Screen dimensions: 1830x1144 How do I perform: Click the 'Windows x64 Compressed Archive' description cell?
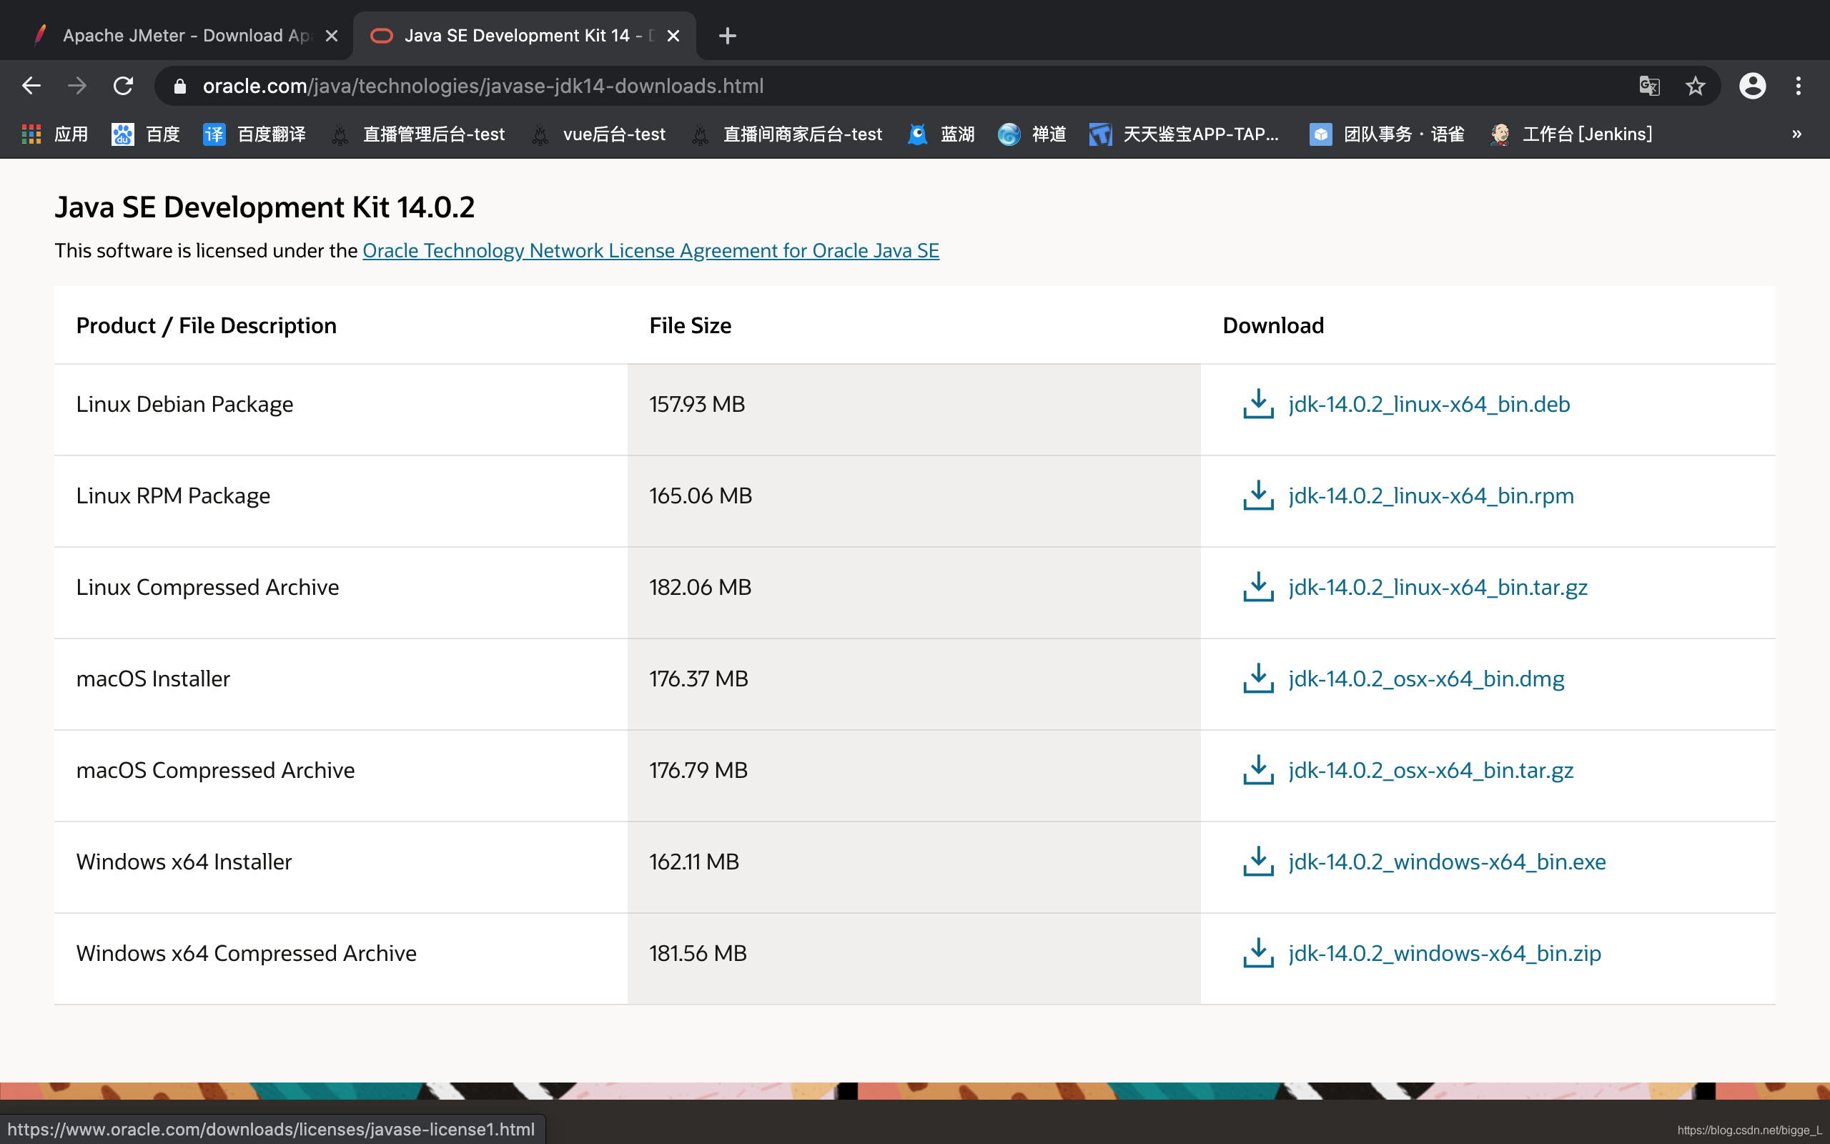341,959
